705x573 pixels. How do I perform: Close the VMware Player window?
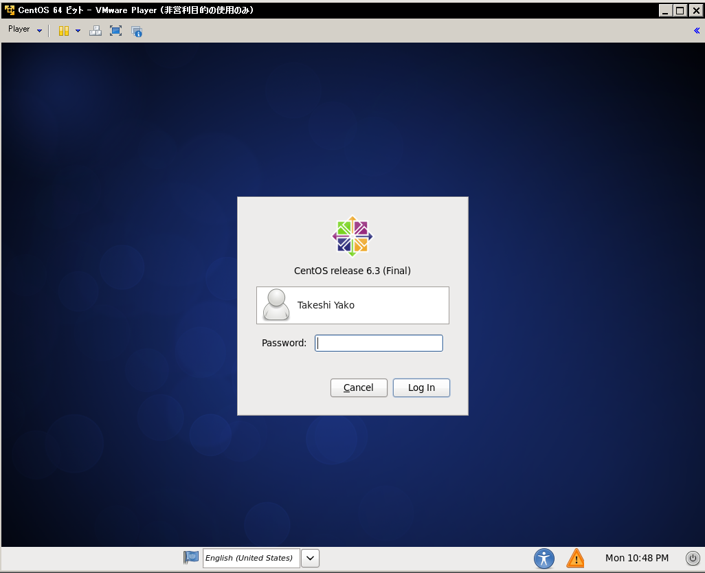pos(695,10)
